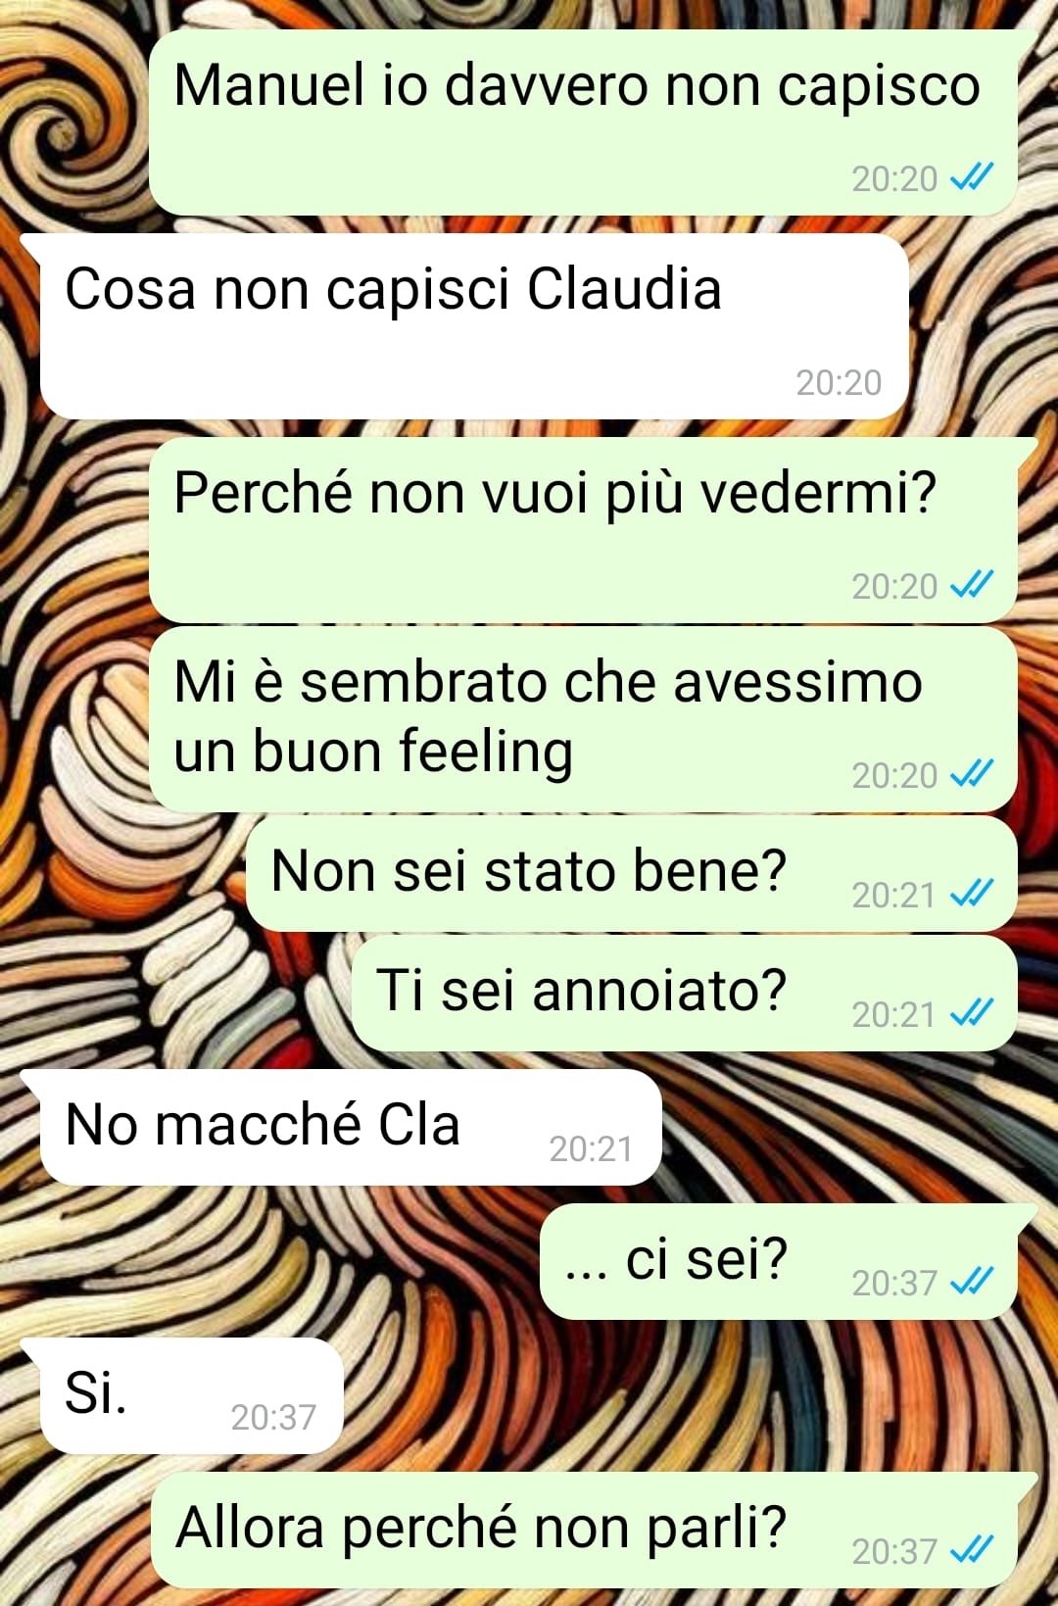Select the 'Manuel io davvero non capisco' bubble
Screen dimensions: 1058x1606
[x=584, y=122]
